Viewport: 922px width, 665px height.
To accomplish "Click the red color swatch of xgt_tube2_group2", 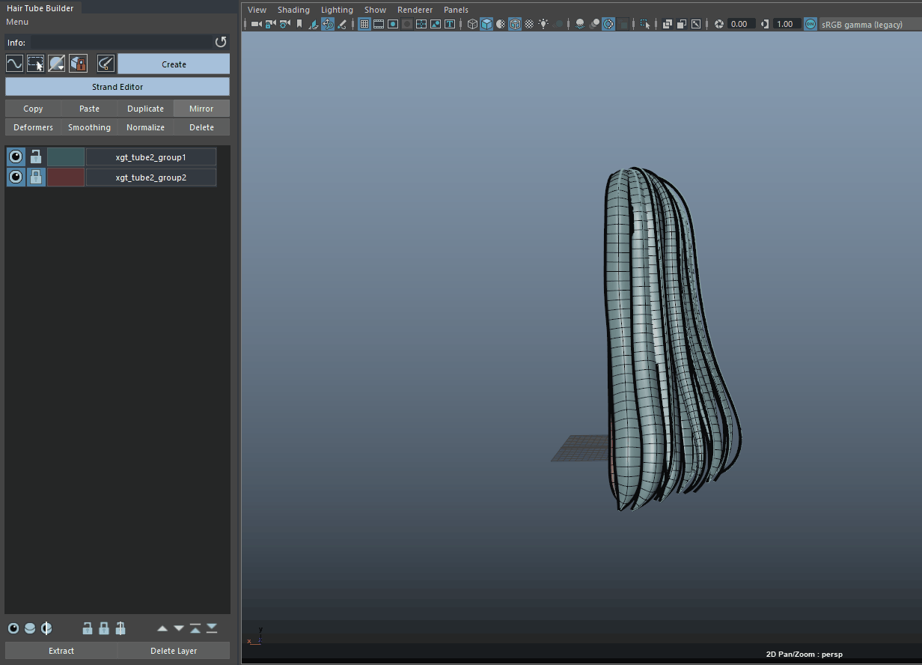I will point(66,177).
